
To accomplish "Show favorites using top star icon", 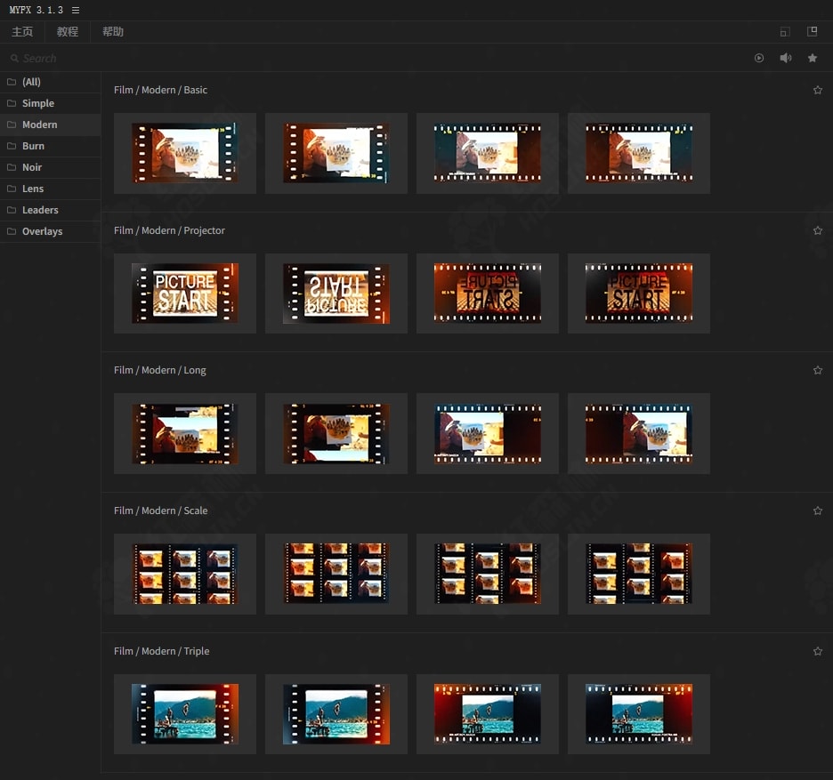I will click(x=813, y=58).
